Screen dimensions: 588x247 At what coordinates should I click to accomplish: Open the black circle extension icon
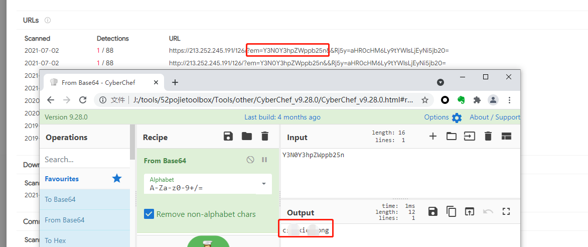click(445, 100)
